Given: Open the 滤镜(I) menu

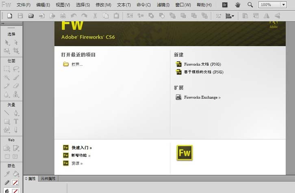Looking at the screenshot, I should (x=163, y=5).
